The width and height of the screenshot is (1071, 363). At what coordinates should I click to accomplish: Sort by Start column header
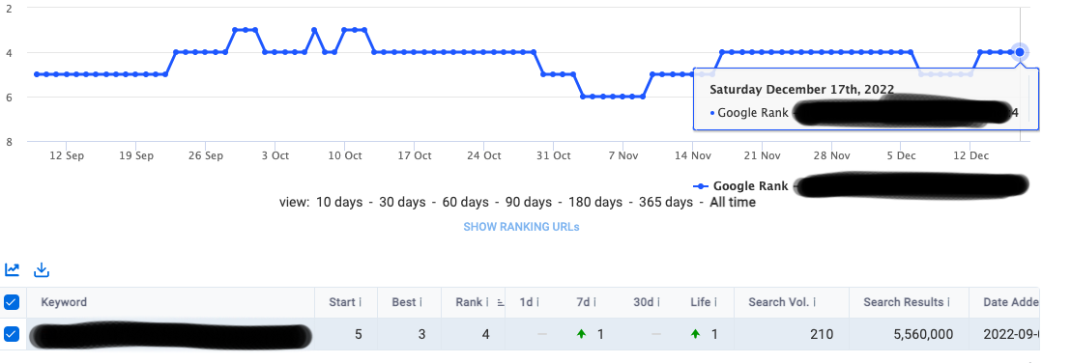(341, 302)
